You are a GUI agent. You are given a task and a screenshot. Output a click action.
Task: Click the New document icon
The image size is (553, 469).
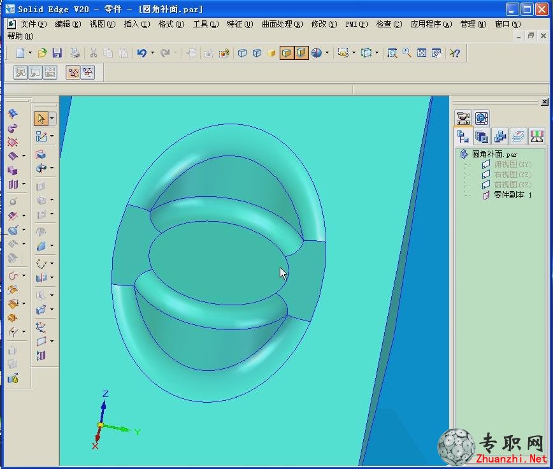point(20,53)
